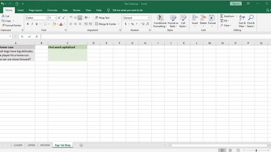The image size is (271, 152).
Task: Open the Borders icon
Action: tap(45, 24)
